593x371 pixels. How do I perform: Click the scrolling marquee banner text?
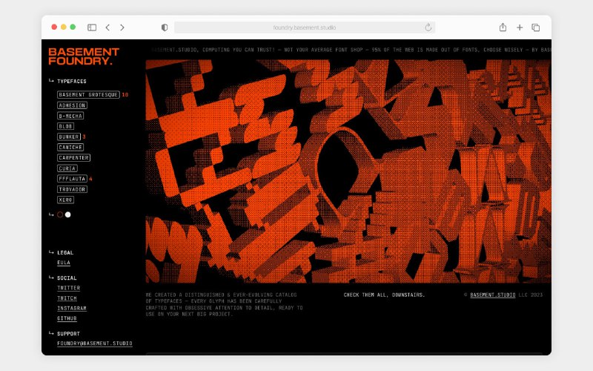click(x=350, y=50)
